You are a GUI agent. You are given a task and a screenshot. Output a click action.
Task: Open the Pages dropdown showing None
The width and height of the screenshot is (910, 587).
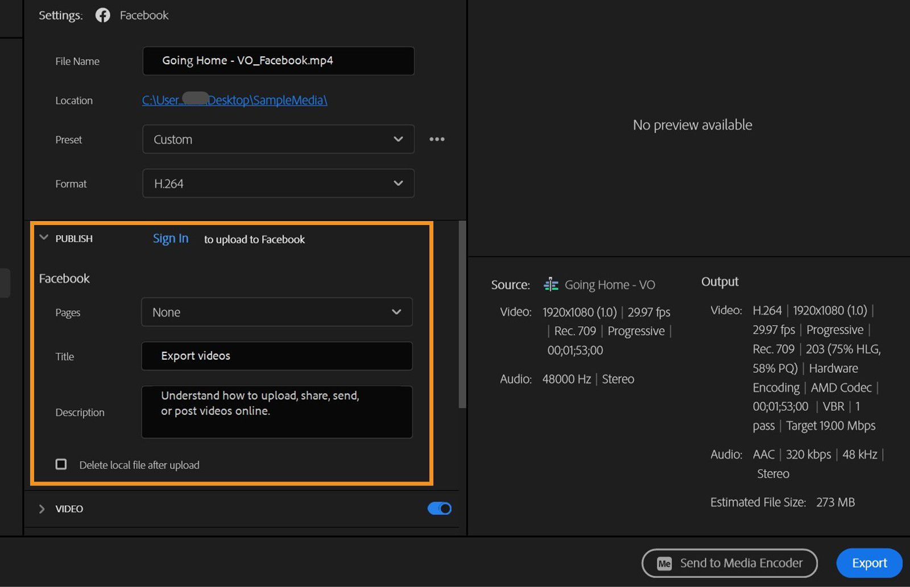(276, 312)
